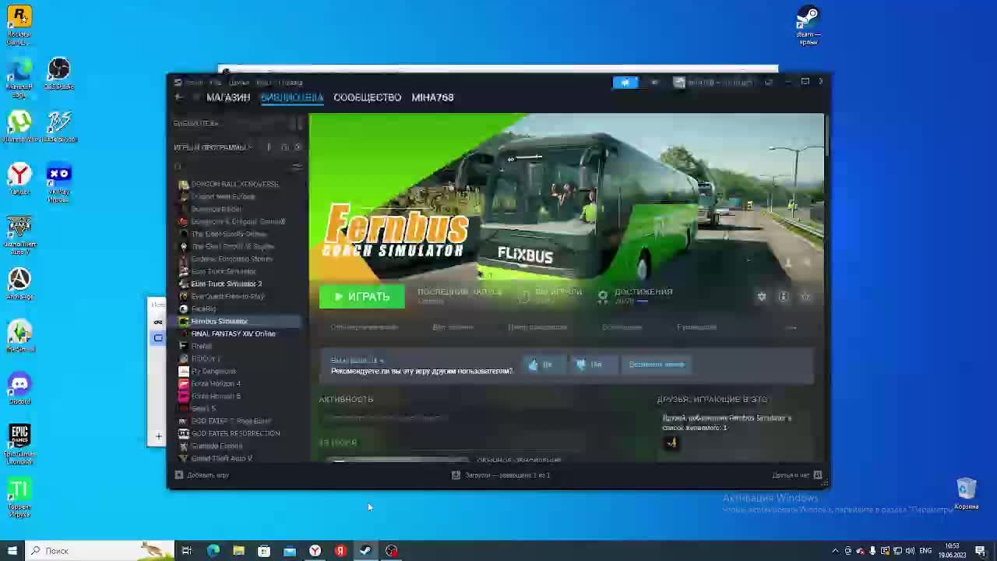Click the Forza Horizon 4 game icon
Screen dimensions: 997x561
tap(184, 383)
